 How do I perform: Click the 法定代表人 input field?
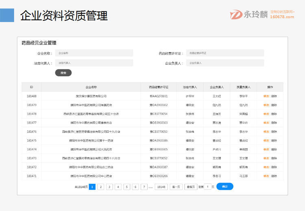pyautogui.click(x=94, y=63)
